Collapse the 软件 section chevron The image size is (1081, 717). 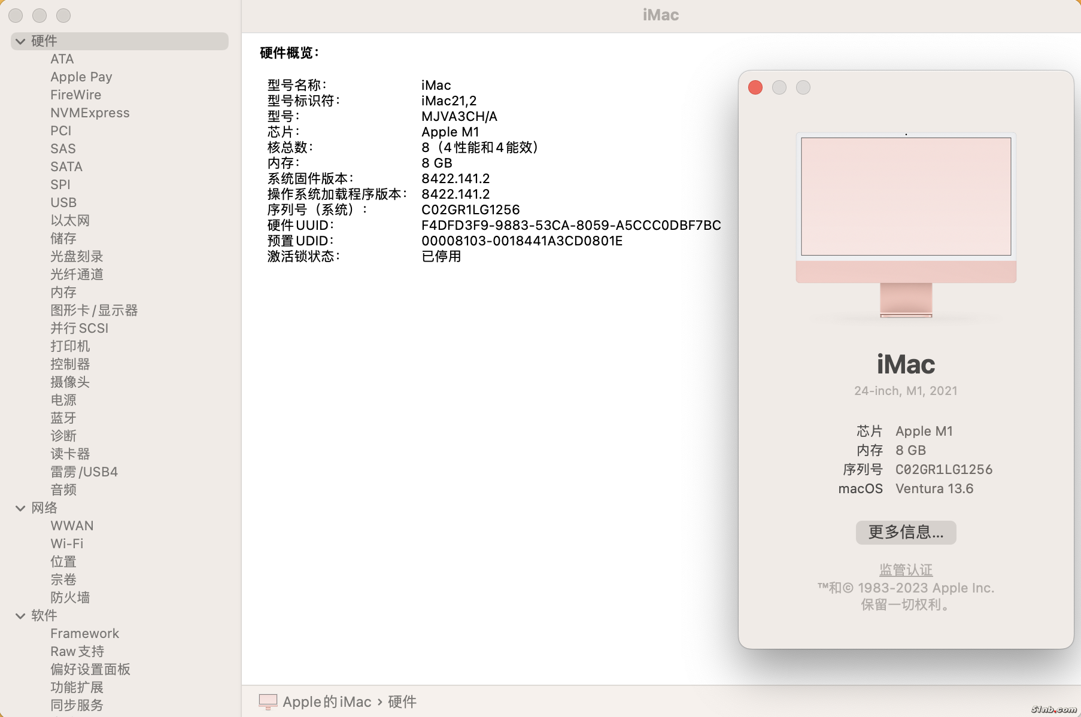20,616
